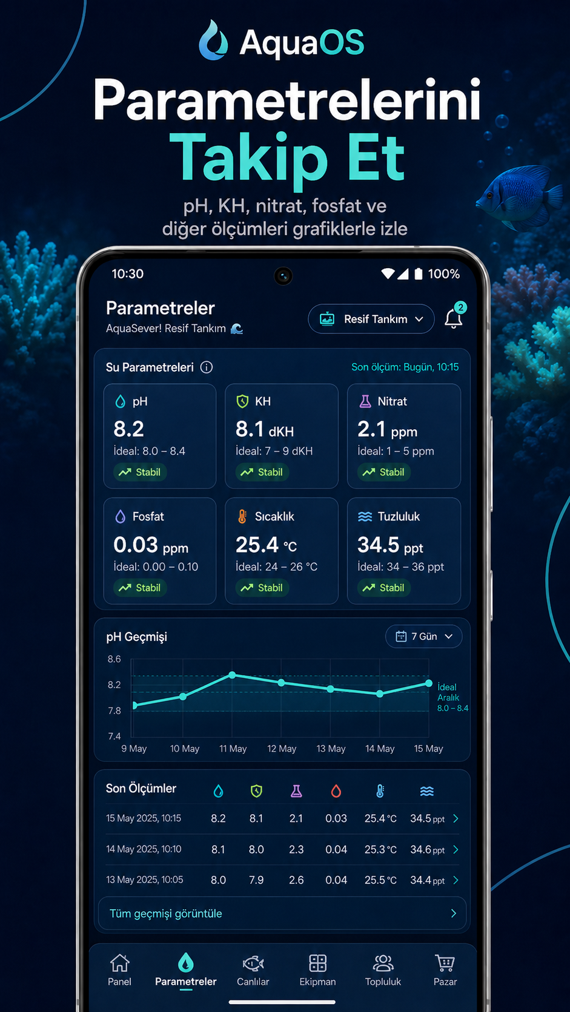Image resolution: width=570 pixels, height=1012 pixels.
Task: Open the Ekipman tab
Action: point(317,970)
